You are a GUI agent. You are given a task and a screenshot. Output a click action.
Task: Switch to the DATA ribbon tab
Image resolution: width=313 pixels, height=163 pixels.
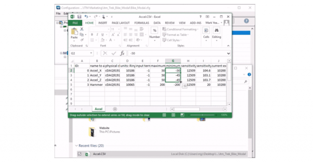point(157,23)
